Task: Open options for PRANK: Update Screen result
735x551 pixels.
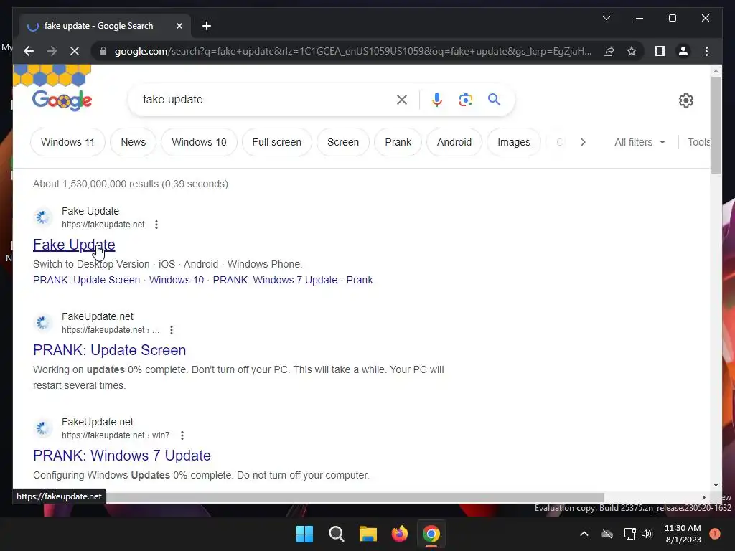Action: coord(172,330)
